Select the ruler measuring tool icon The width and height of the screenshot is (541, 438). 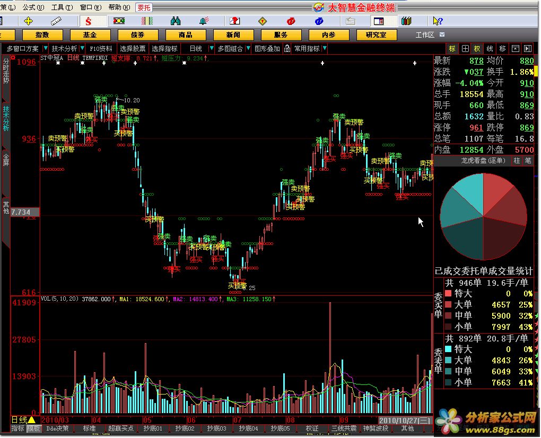56,21
